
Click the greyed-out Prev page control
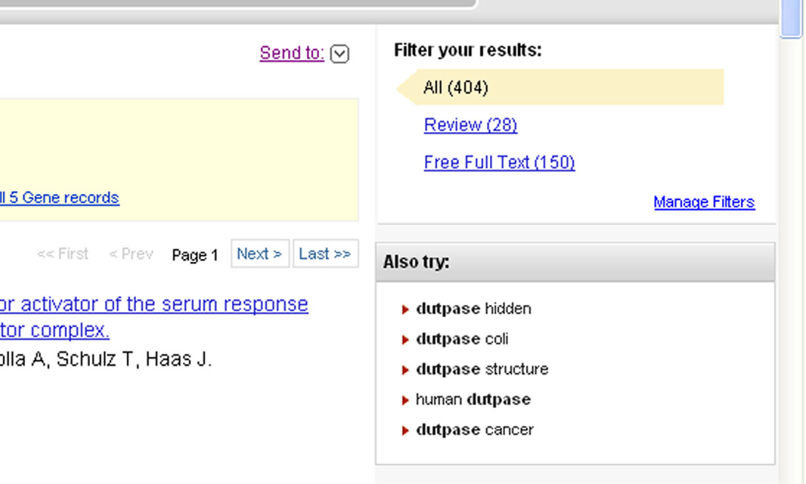pos(131,255)
